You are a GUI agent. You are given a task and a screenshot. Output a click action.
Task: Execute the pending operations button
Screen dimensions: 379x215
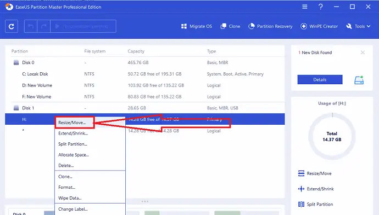click(83, 26)
